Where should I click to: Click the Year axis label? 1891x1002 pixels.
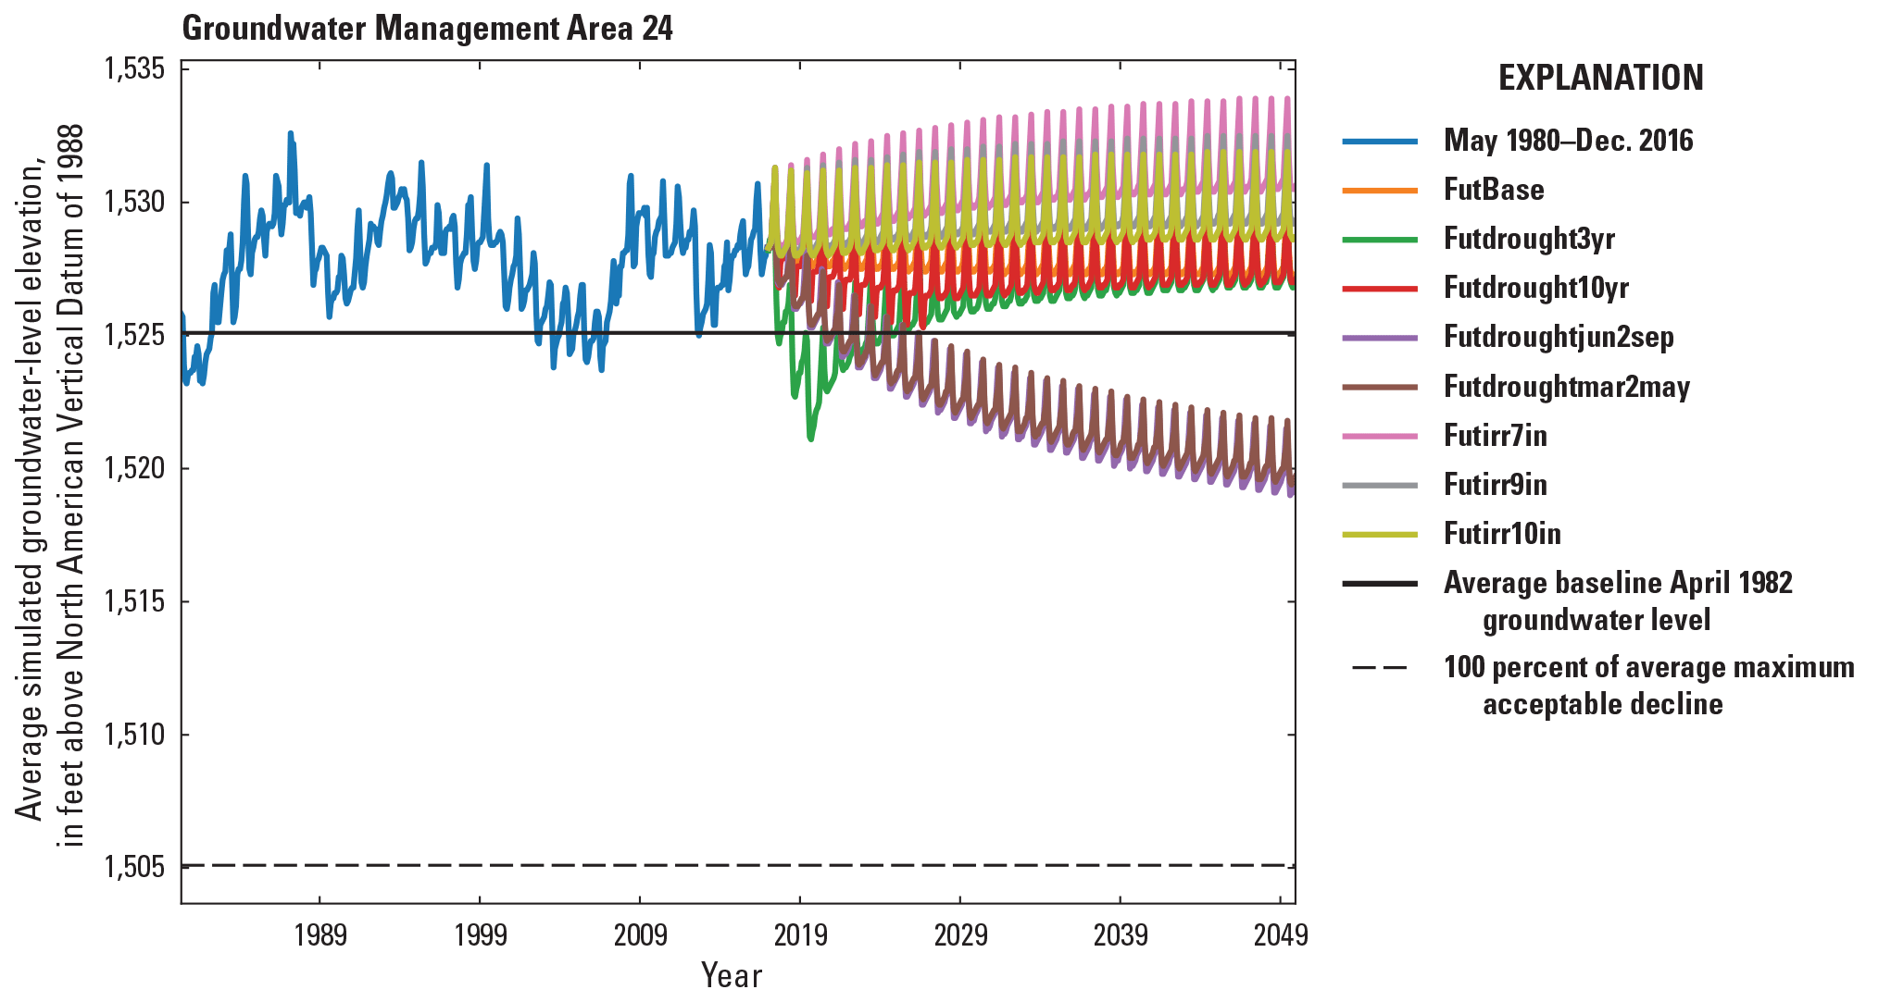[x=732, y=972]
